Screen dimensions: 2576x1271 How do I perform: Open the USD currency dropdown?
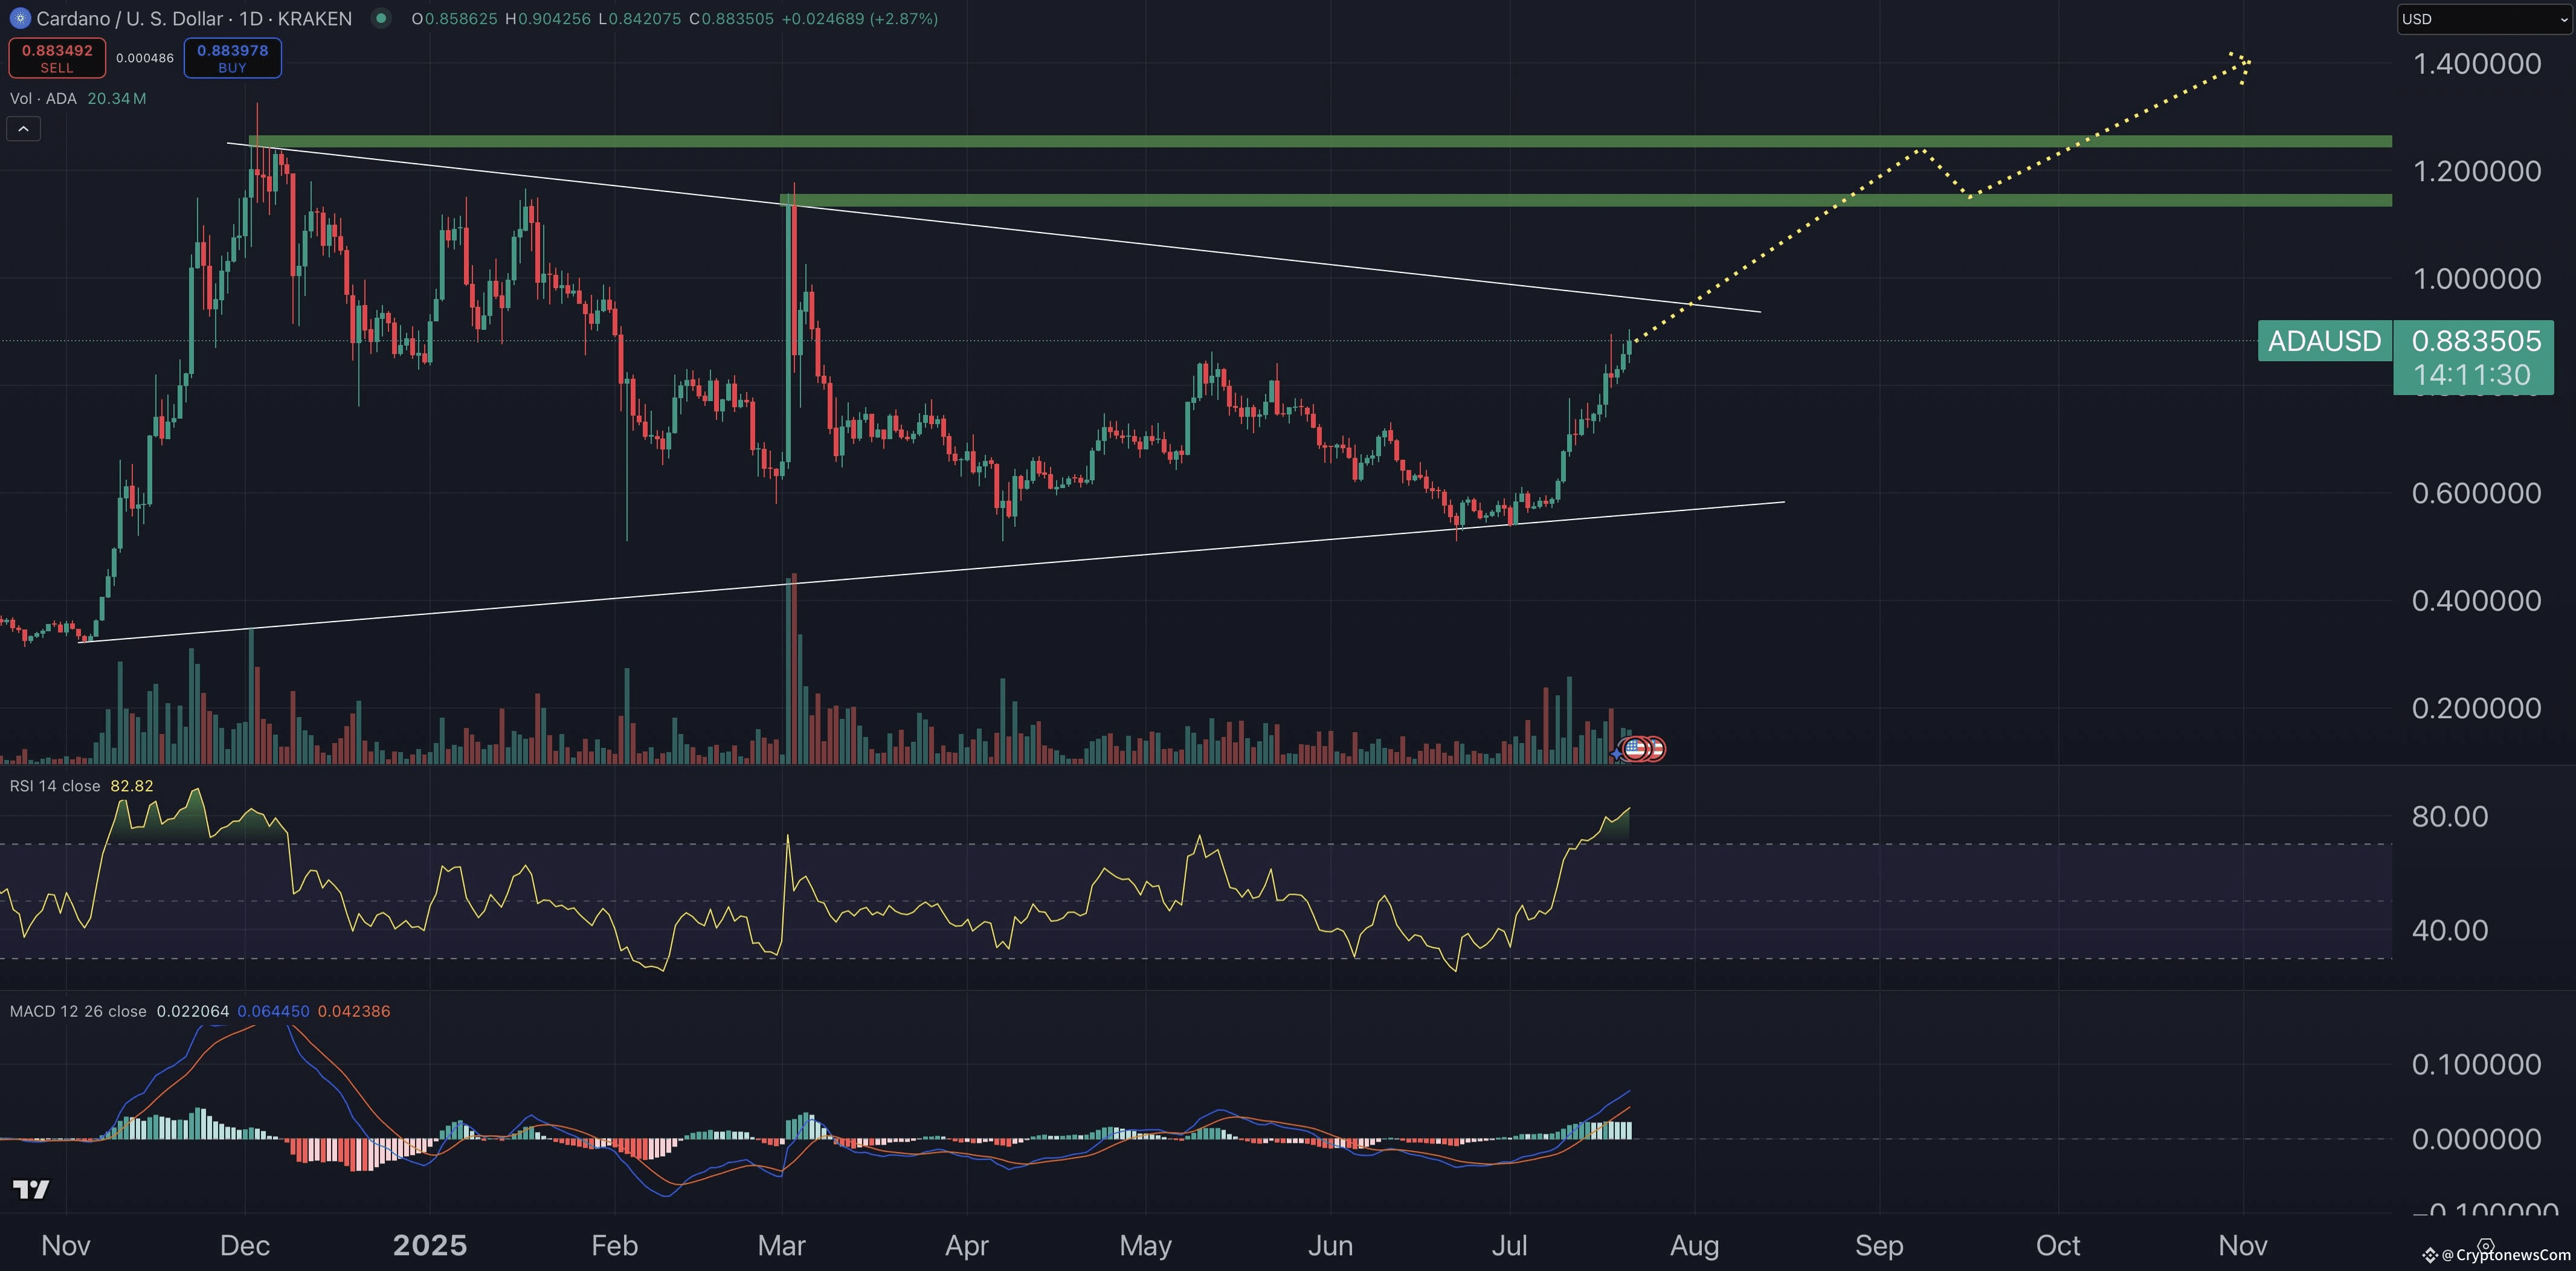[2484, 19]
